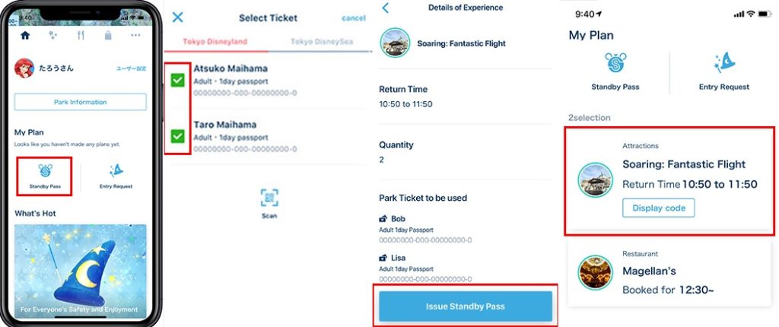
Task: Tap the Scan QR code icon
Action: point(269,198)
